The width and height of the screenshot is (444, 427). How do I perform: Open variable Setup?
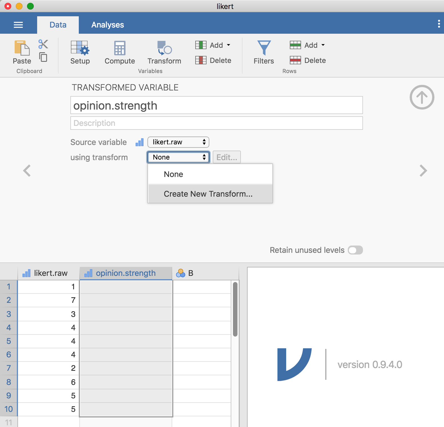coord(80,53)
